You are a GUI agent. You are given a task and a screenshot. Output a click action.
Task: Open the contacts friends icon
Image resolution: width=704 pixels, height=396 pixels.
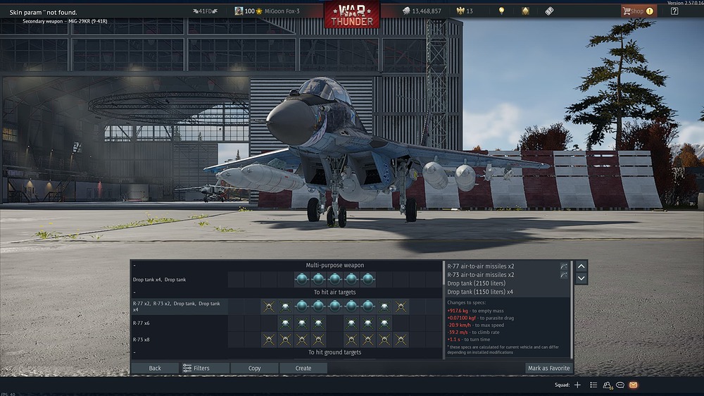tap(607, 385)
